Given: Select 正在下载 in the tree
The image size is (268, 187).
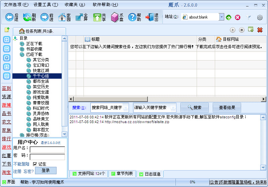Looking at the screenshot, I should coord(34,44).
